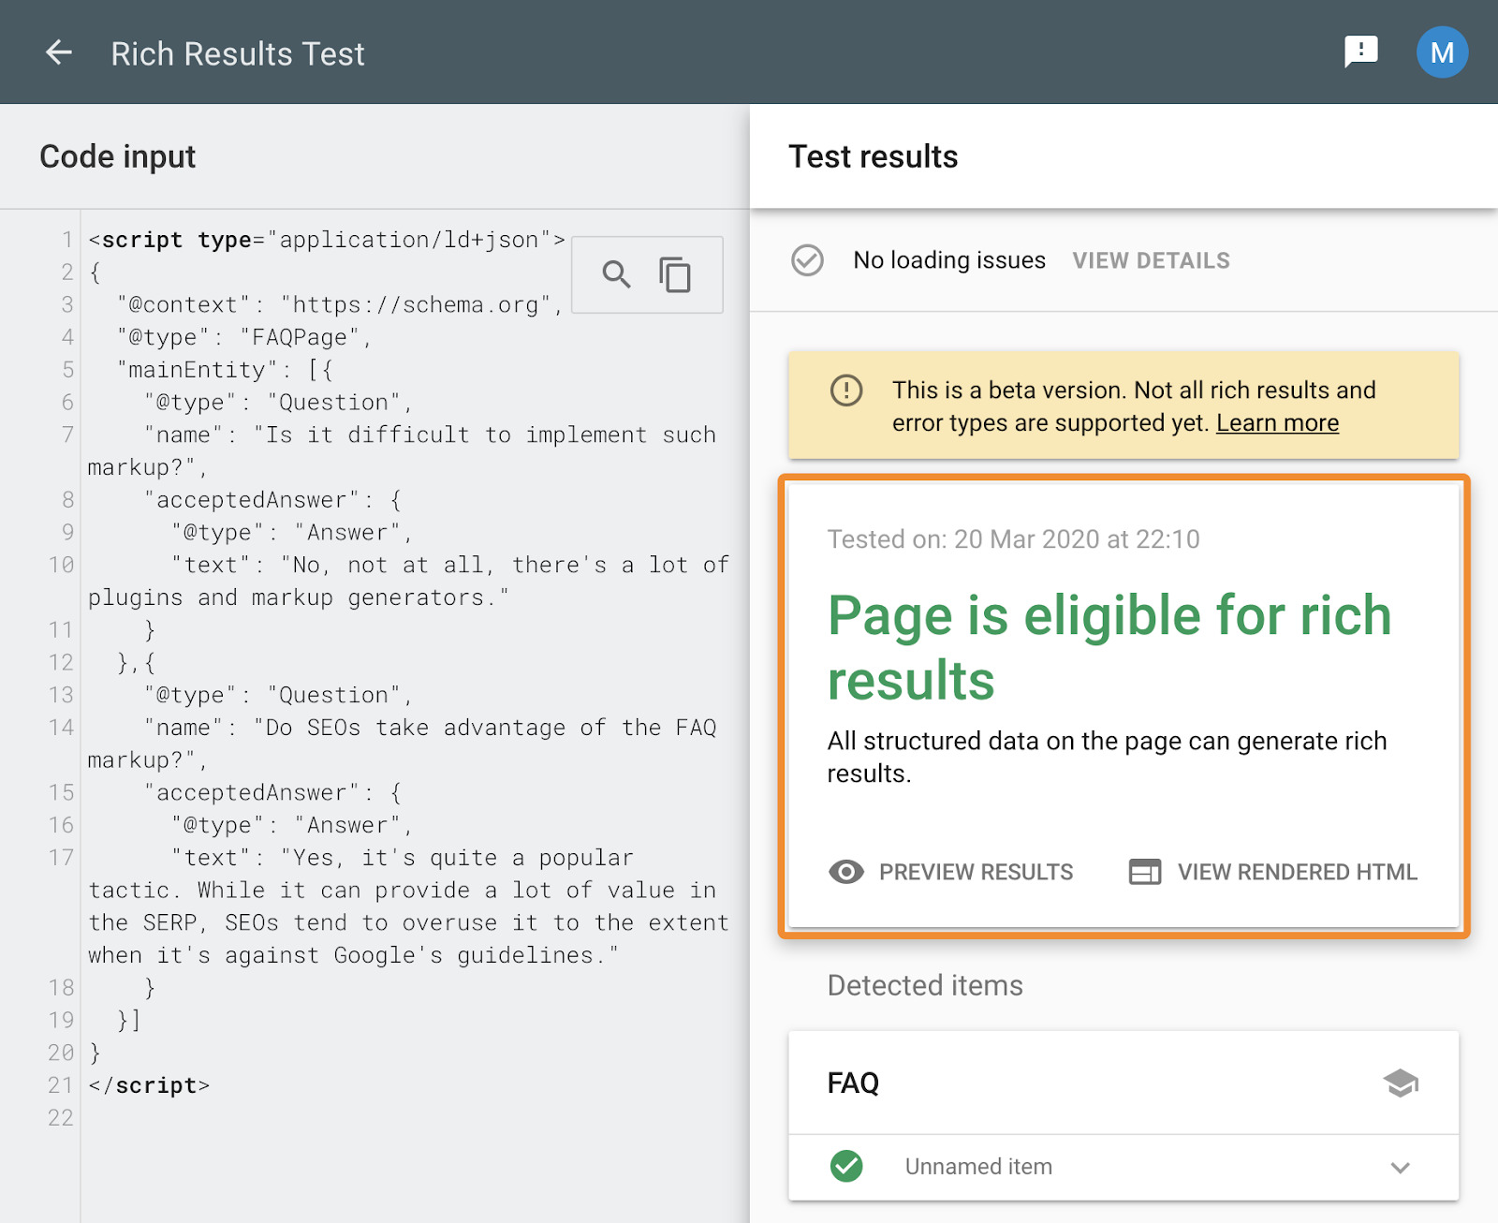Click the No loading issues check circle
This screenshot has width=1498, height=1223.
[x=807, y=260]
